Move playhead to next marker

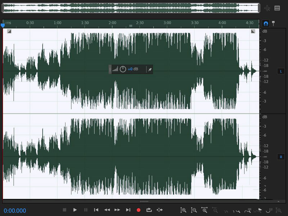(128, 210)
